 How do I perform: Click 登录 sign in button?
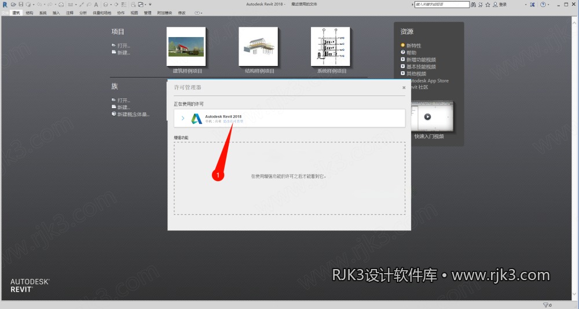500,5
